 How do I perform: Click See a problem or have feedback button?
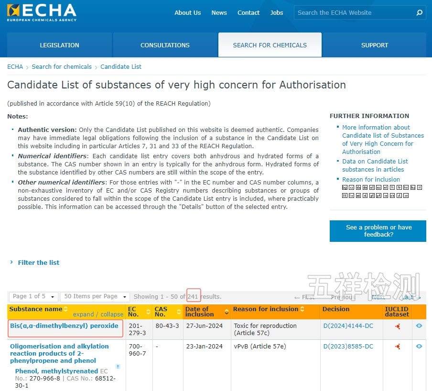378,231
